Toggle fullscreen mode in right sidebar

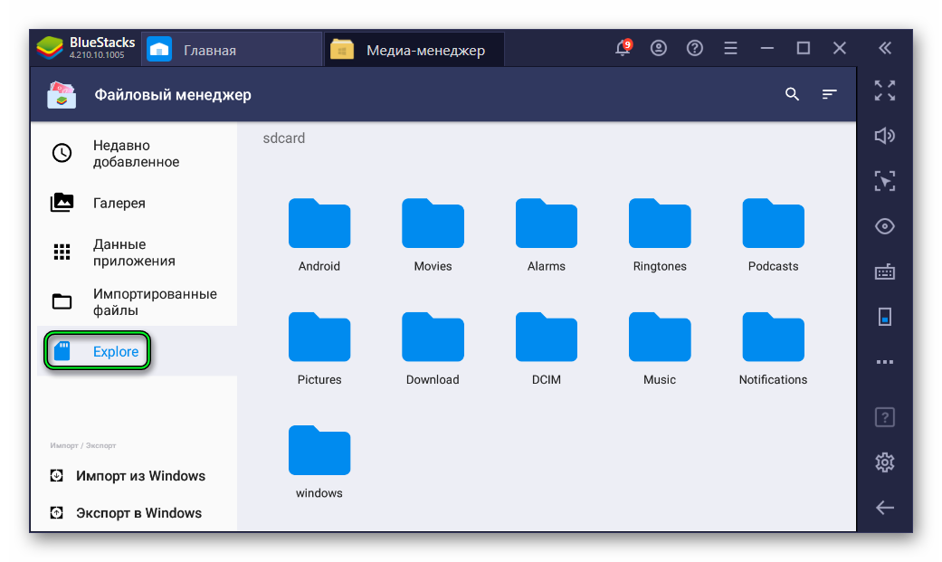point(884,90)
